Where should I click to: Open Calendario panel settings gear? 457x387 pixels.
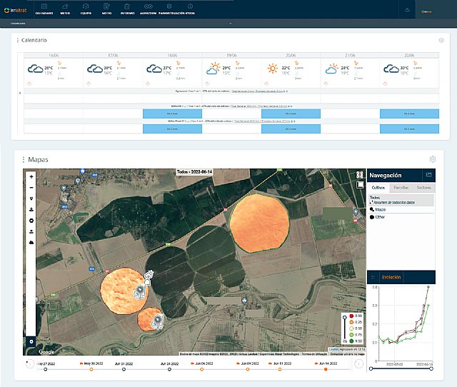tap(441, 41)
